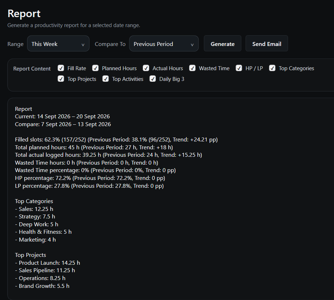This screenshot has width=334, height=300.
Task: Open the Compare To dropdown showing Previous Period
Action: 164,43
